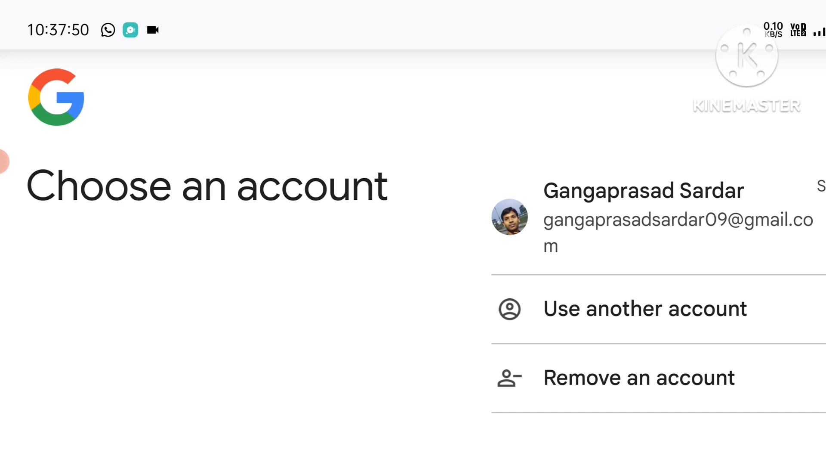Tap the network speed KB/S indicator
The width and height of the screenshot is (826, 465).
pos(773,30)
